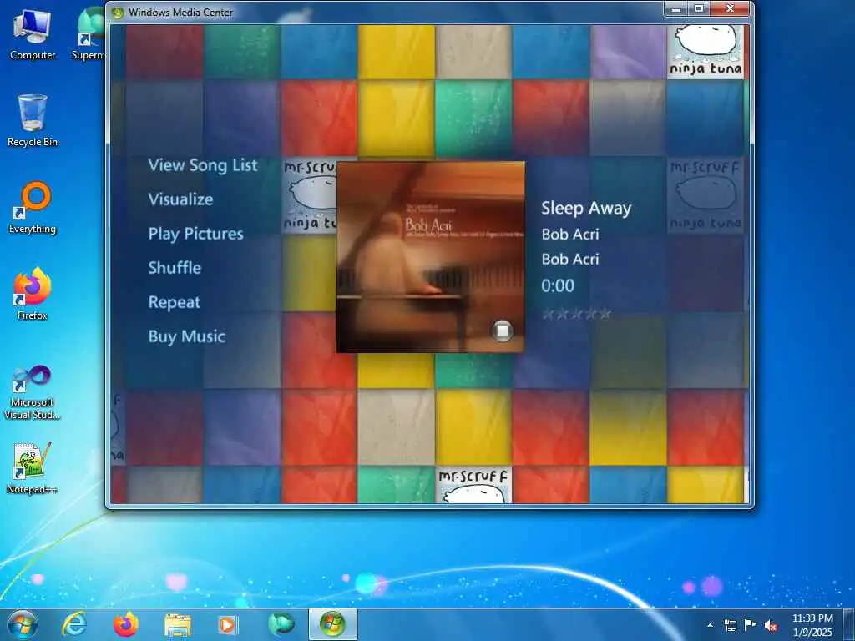Rate the song using the star rating
Viewport: 855px width, 641px height.
pyautogui.click(x=576, y=314)
